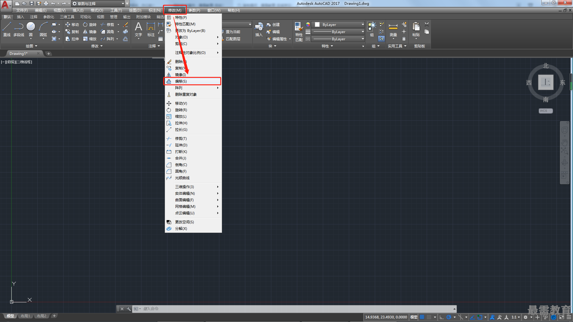Switch to the 布局1 layout tab
The height and width of the screenshot is (322, 573).
coord(25,316)
